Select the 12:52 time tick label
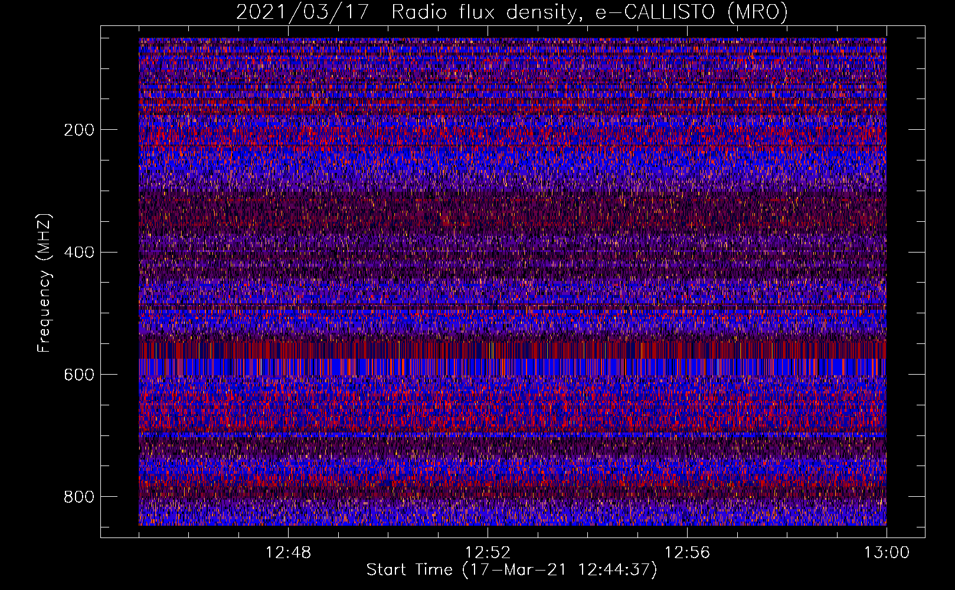 (488, 553)
